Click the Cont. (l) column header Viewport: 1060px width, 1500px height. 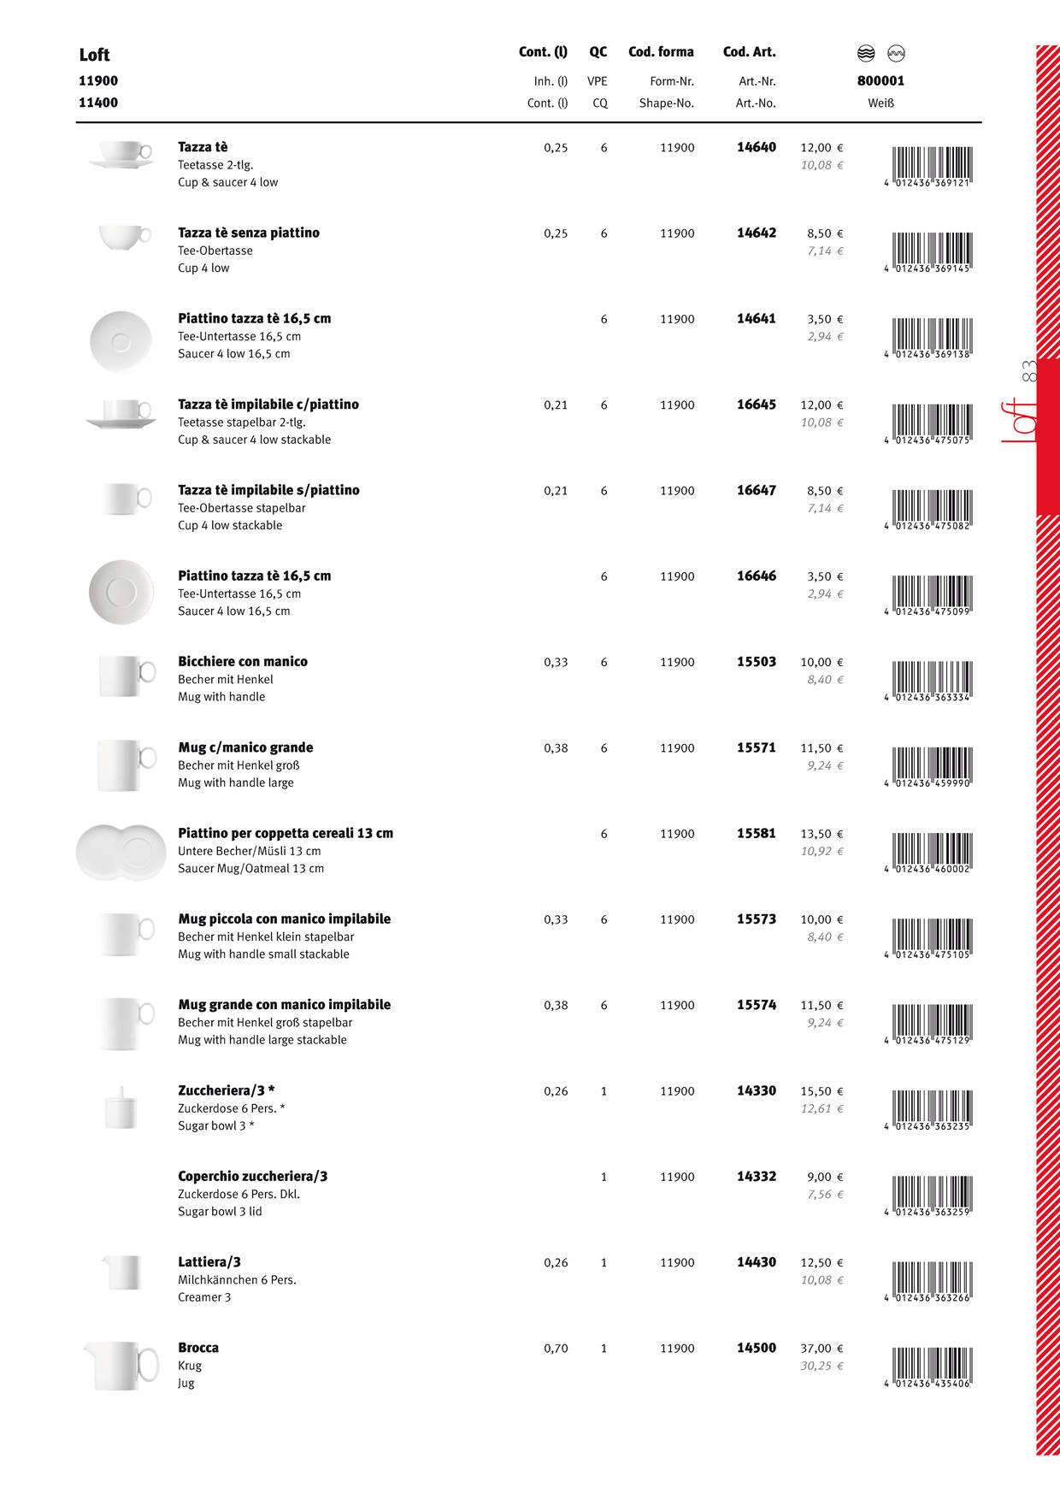click(543, 52)
